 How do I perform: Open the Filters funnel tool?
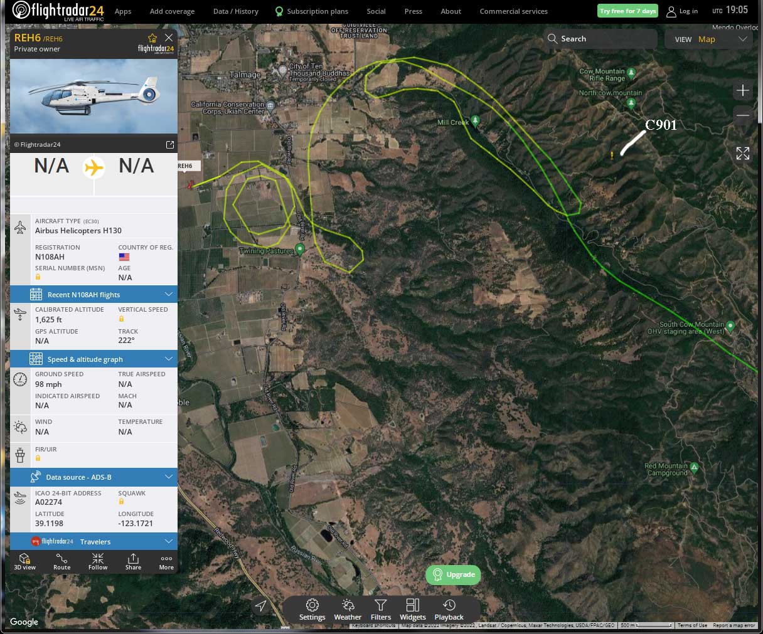pos(380,609)
